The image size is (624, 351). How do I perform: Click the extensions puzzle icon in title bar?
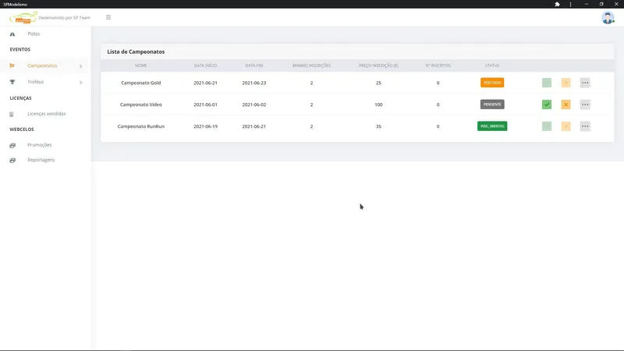557,4
